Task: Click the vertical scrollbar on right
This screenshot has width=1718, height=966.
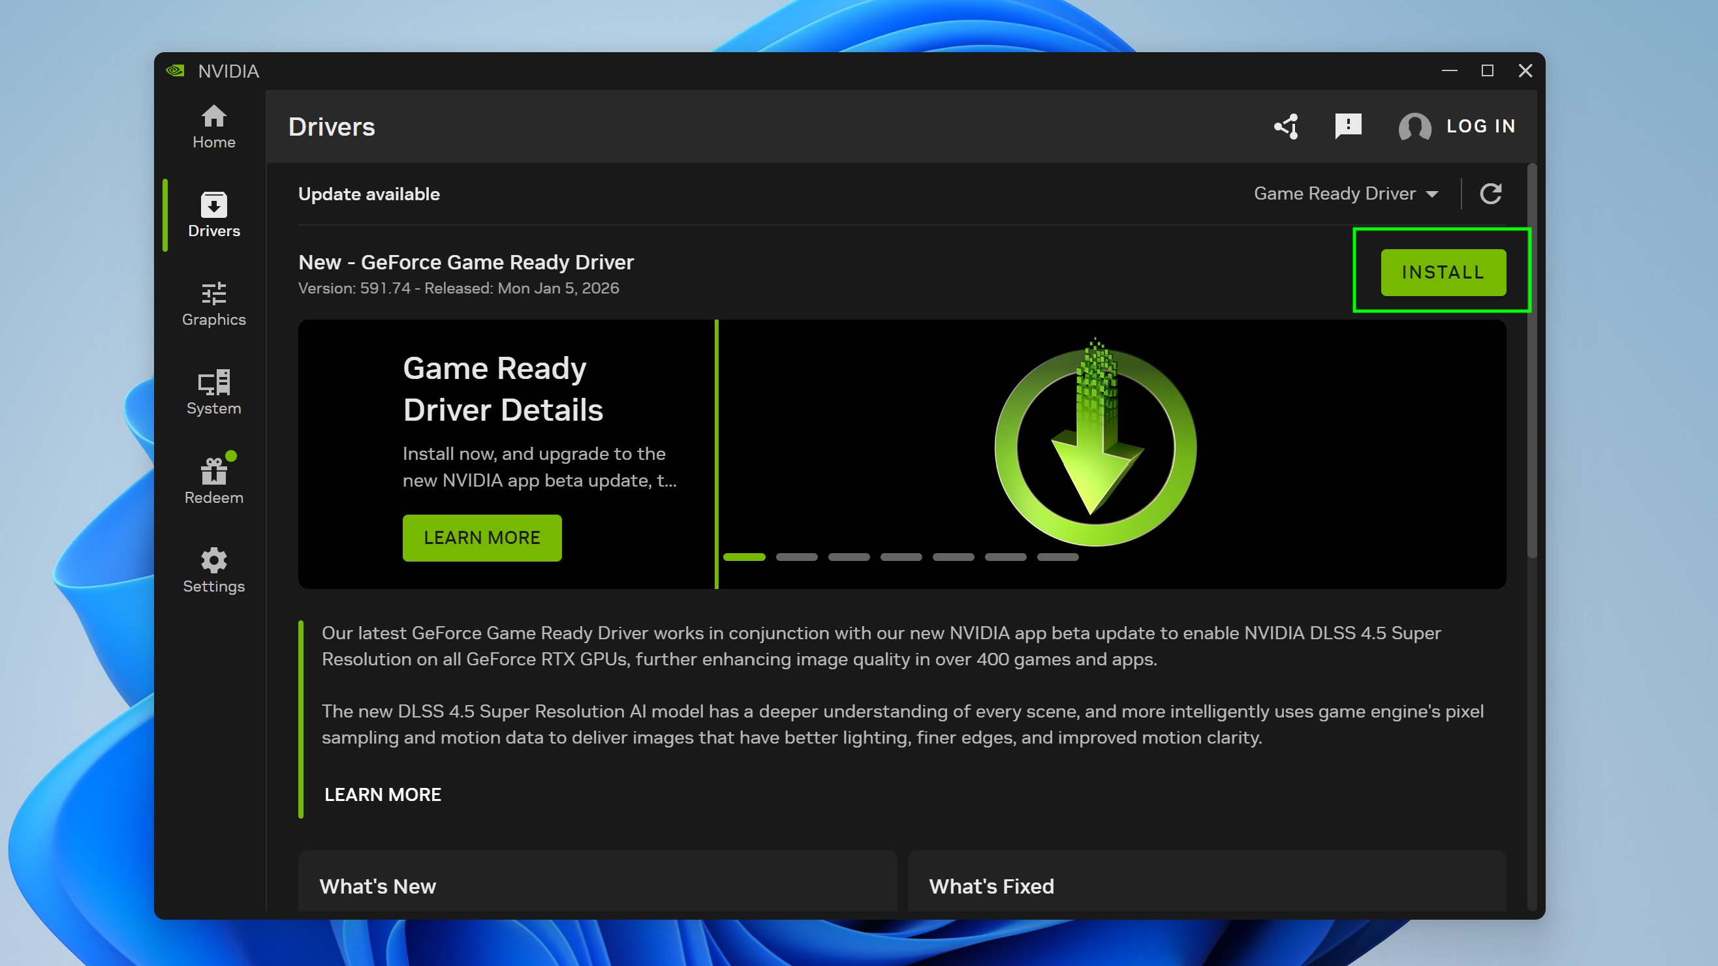Action: [1532, 360]
